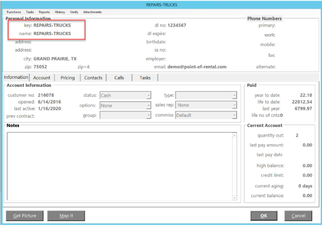Click current aging value 0 days
Viewport: 322px width, 226px height.
305,186
